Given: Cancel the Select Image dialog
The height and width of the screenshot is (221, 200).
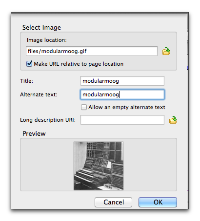Looking at the screenshot, I should click(x=113, y=202).
